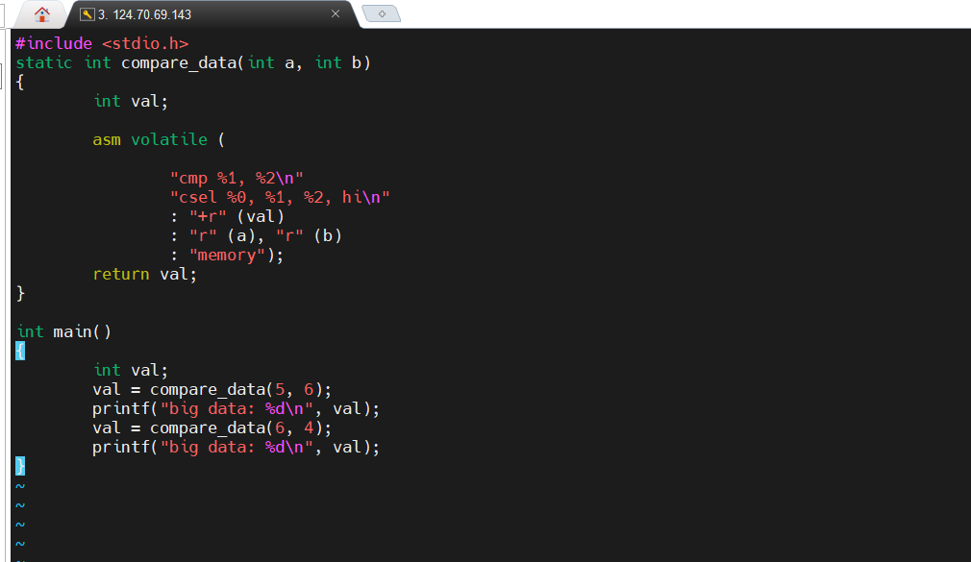Click the second printf "big data" line

(x=236, y=447)
